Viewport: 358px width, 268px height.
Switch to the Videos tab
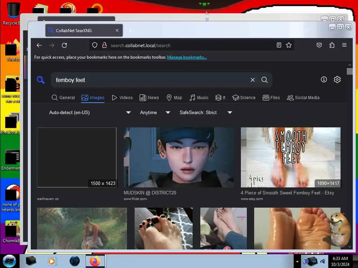(x=122, y=98)
